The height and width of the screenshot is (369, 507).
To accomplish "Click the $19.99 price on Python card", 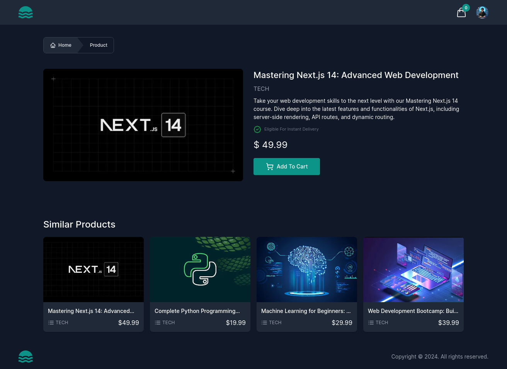I will click(236, 323).
